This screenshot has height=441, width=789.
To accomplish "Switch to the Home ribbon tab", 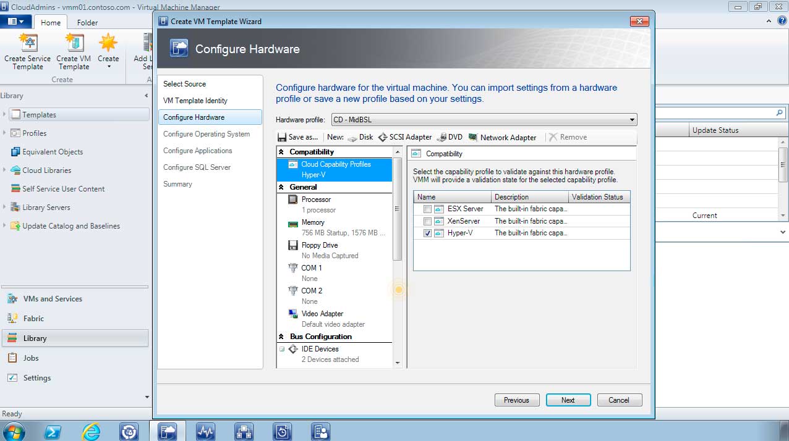I will tap(51, 22).
